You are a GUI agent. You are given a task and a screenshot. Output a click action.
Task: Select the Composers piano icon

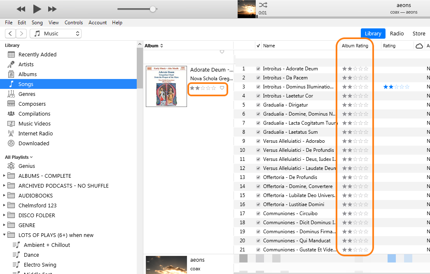[x=11, y=104]
